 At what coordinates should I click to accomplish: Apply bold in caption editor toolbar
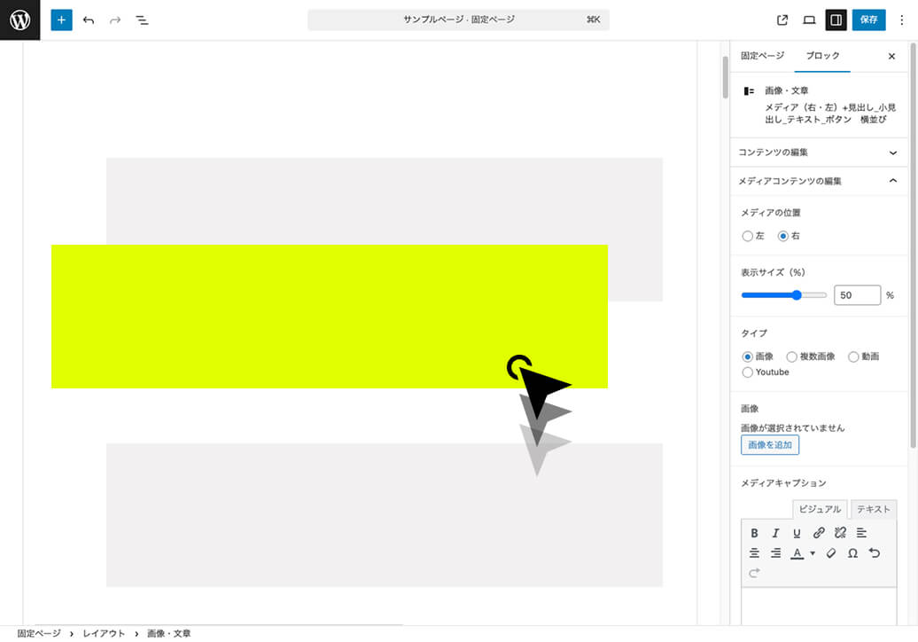point(754,533)
